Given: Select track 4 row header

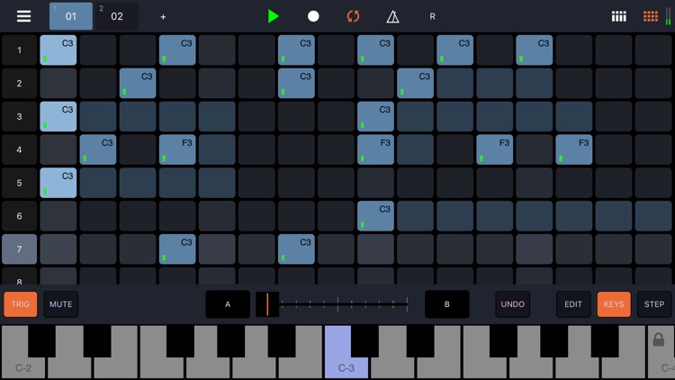Looking at the screenshot, I should [x=19, y=150].
